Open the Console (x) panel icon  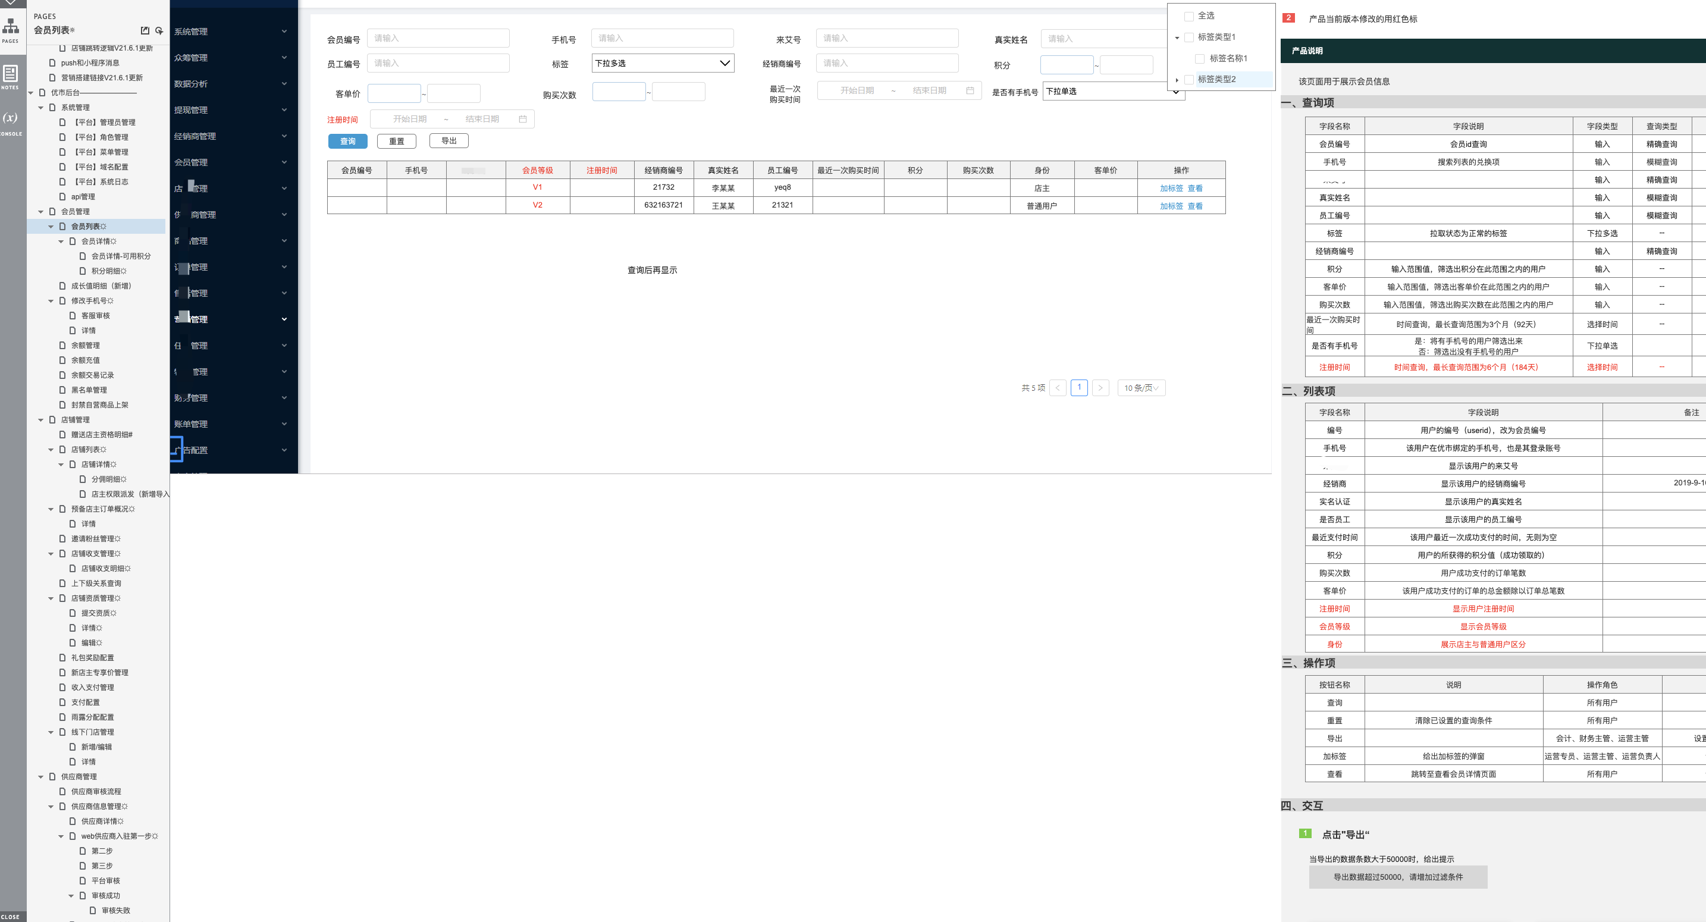tap(11, 118)
